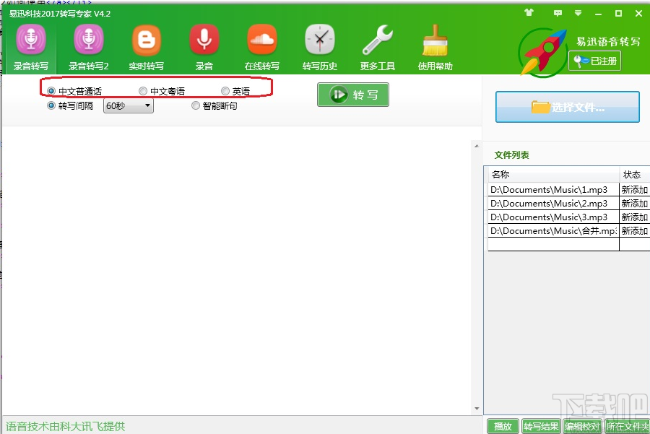Click the 播放 play button
The width and height of the screenshot is (650, 434).
pos(503,426)
